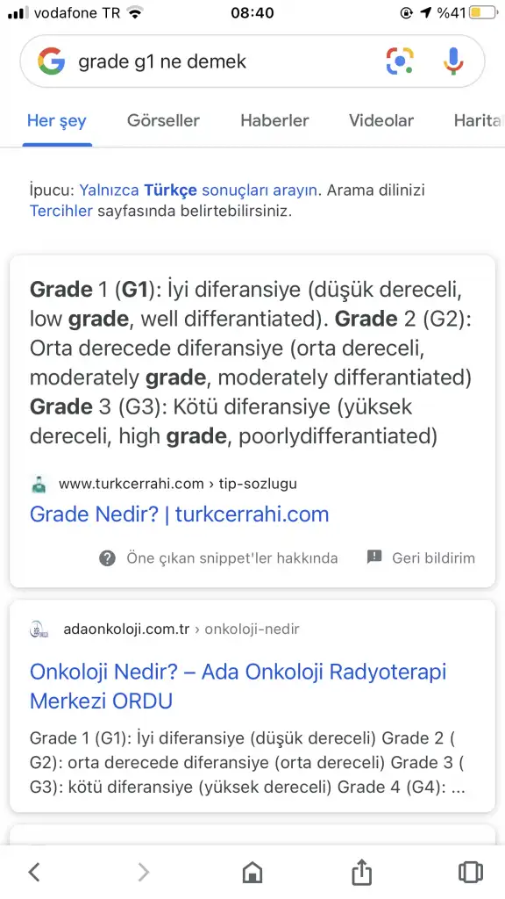Open Onkoloji Nedir? Ada Onkoloji result
The height and width of the screenshot is (899, 505).
[x=238, y=687]
